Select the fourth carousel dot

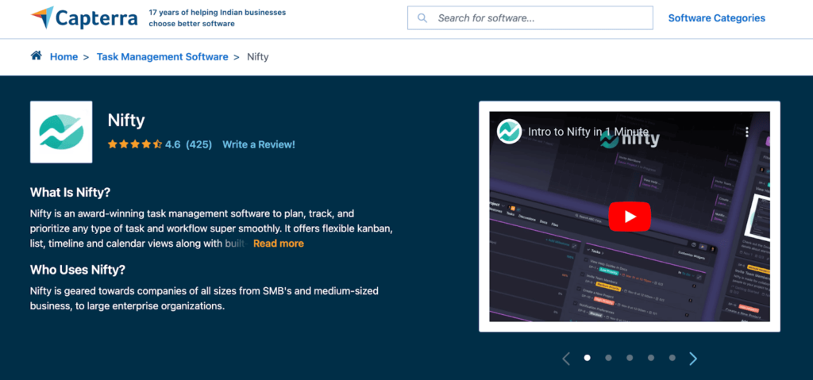(651, 358)
